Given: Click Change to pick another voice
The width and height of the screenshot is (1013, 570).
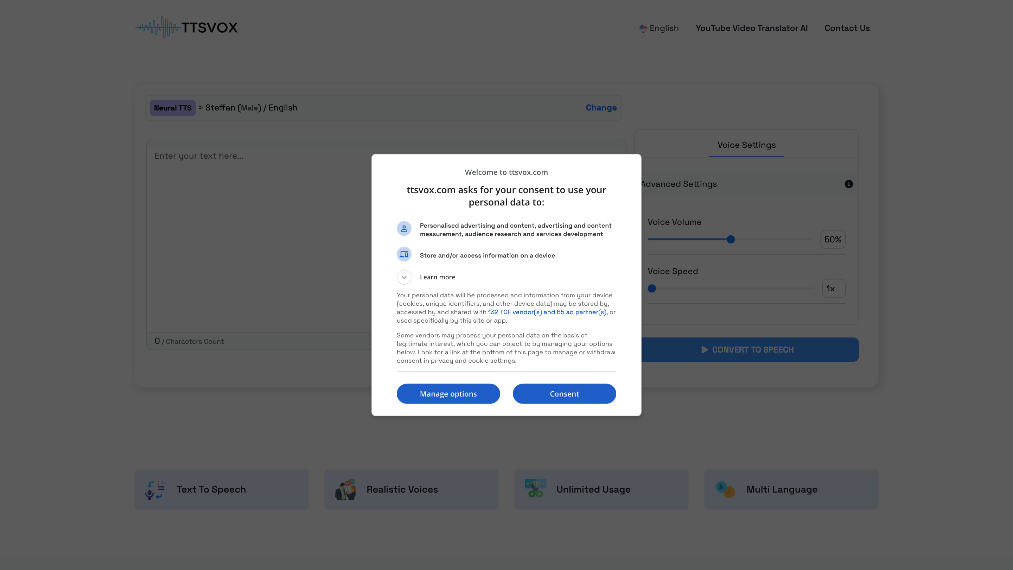Looking at the screenshot, I should pyautogui.click(x=601, y=108).
